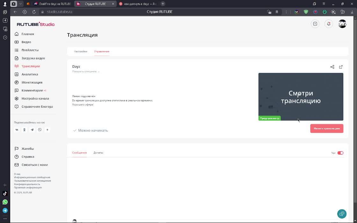Close the Студия RUTUBE browser tab
Viewport: 357px width, 223px height.
[113, 4]
